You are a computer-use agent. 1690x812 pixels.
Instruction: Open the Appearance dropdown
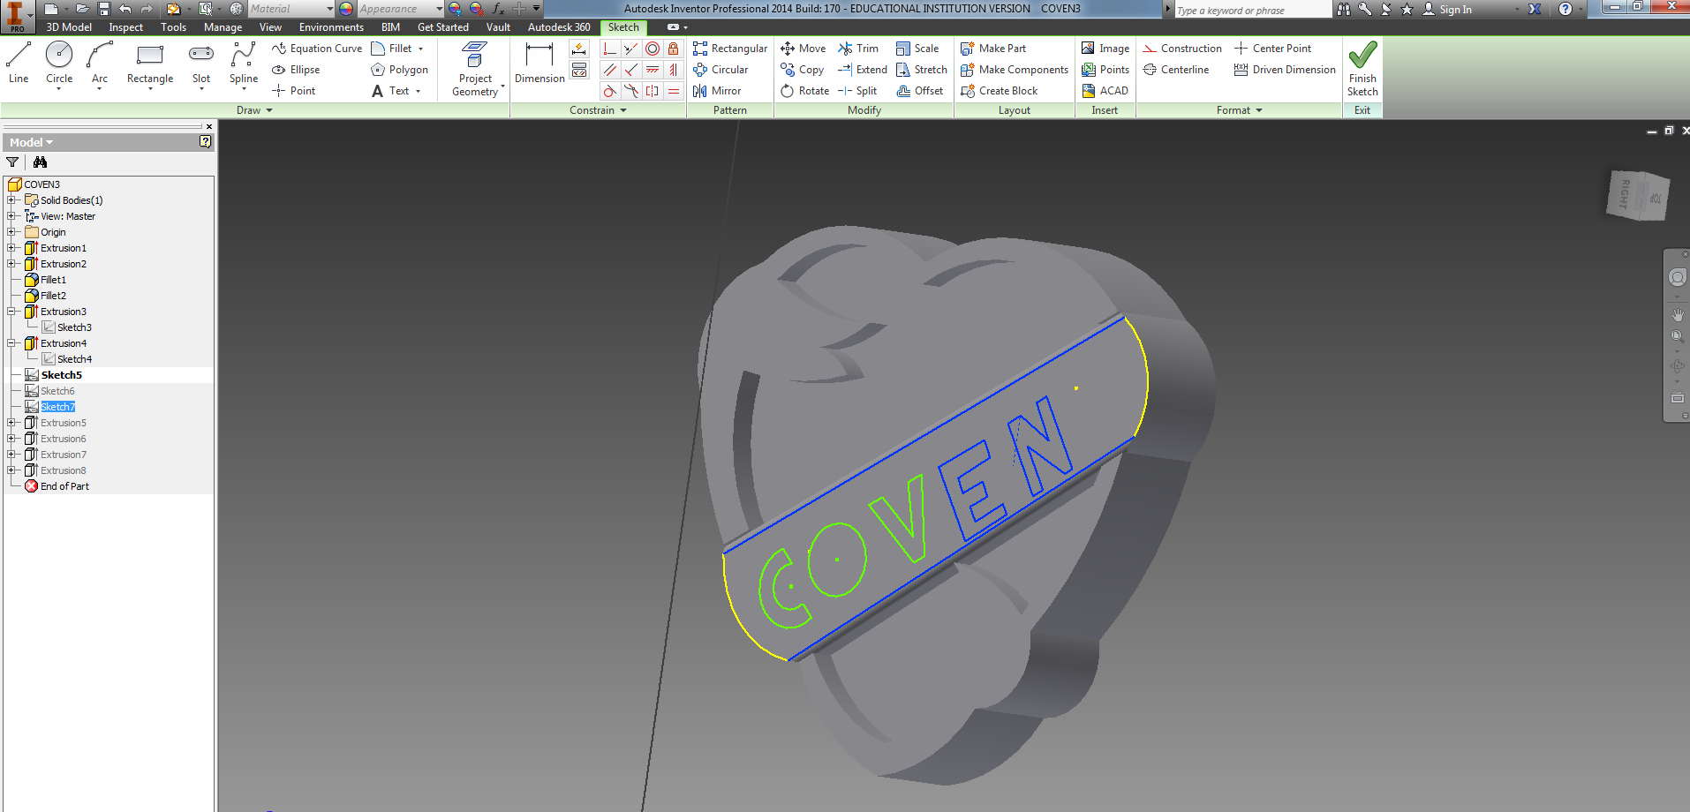[439, 9]
